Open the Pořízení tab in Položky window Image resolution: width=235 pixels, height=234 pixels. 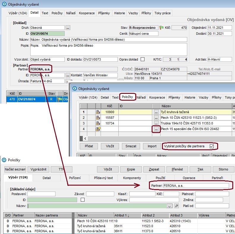75,178
